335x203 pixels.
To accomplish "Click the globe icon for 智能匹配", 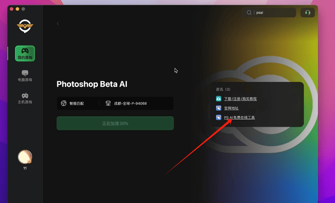I will click(x=64, y=103).
